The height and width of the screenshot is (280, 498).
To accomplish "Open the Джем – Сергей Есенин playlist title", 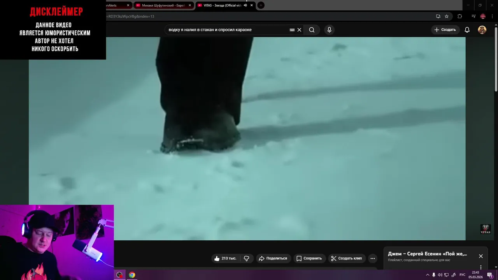I will [x=427, y=254].
